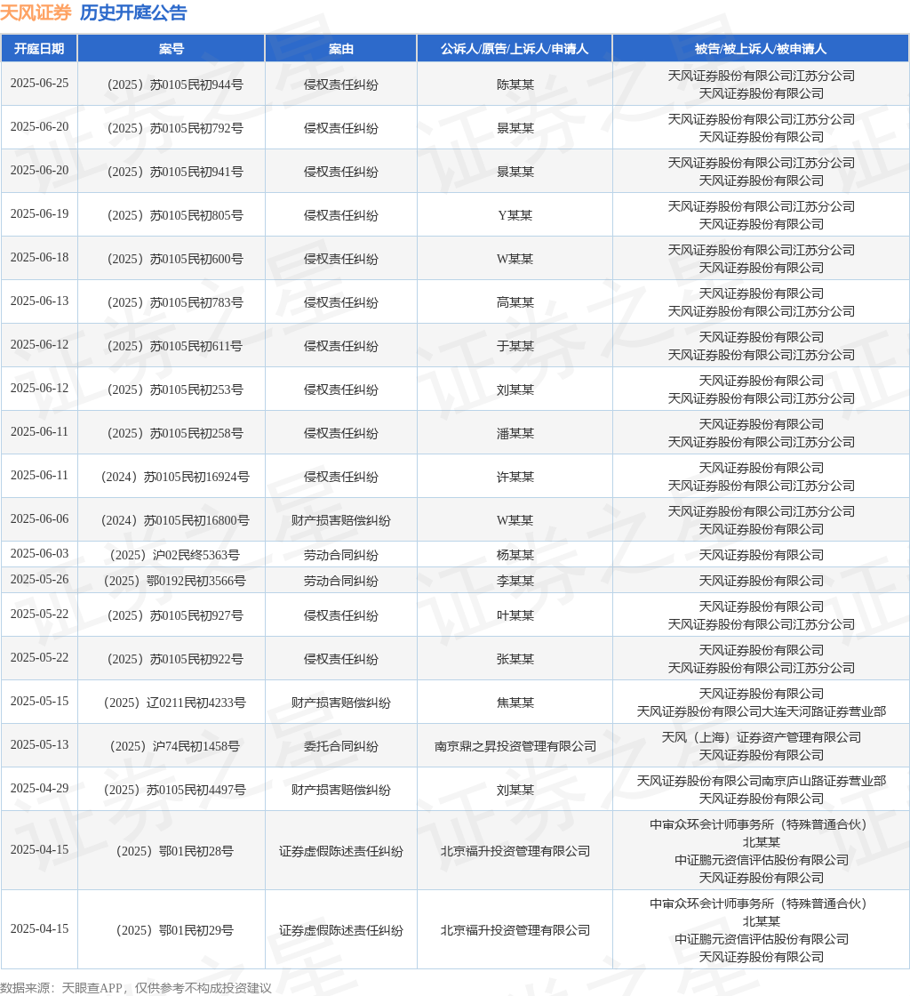Image resolution: width=910 pixels, height=996 pixels.
Task: Click 财产损害赔偿纠纷 in the 焦某某 row
Action: 341,703
